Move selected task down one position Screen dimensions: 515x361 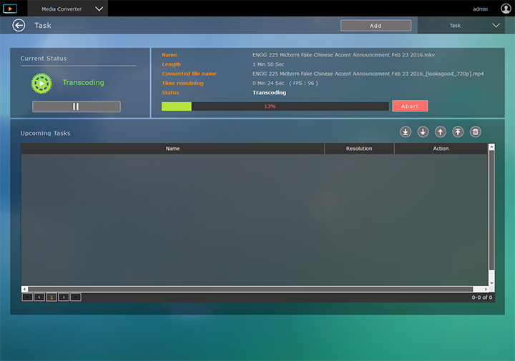423,132
